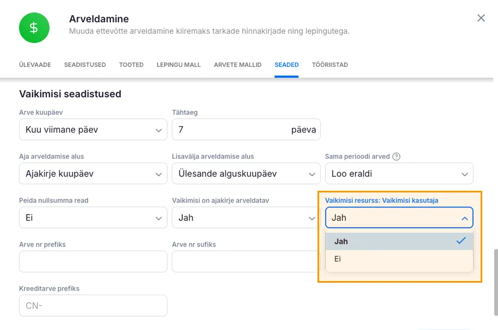The height and width of the screenshot is (330, 498).
Task: Expand the Peida nullsumma read dropdown
Action: 92,218
